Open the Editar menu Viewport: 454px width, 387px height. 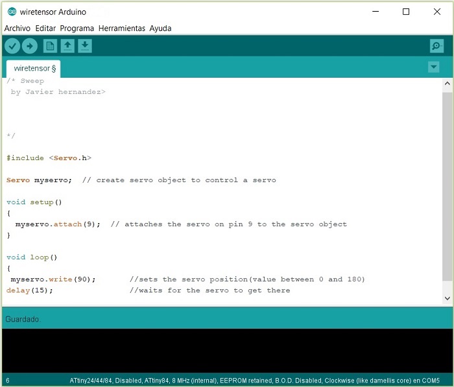pos(45,29)
